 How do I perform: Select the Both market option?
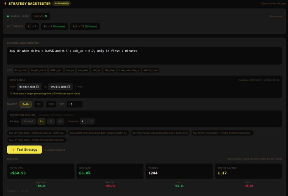coord(26,104)
